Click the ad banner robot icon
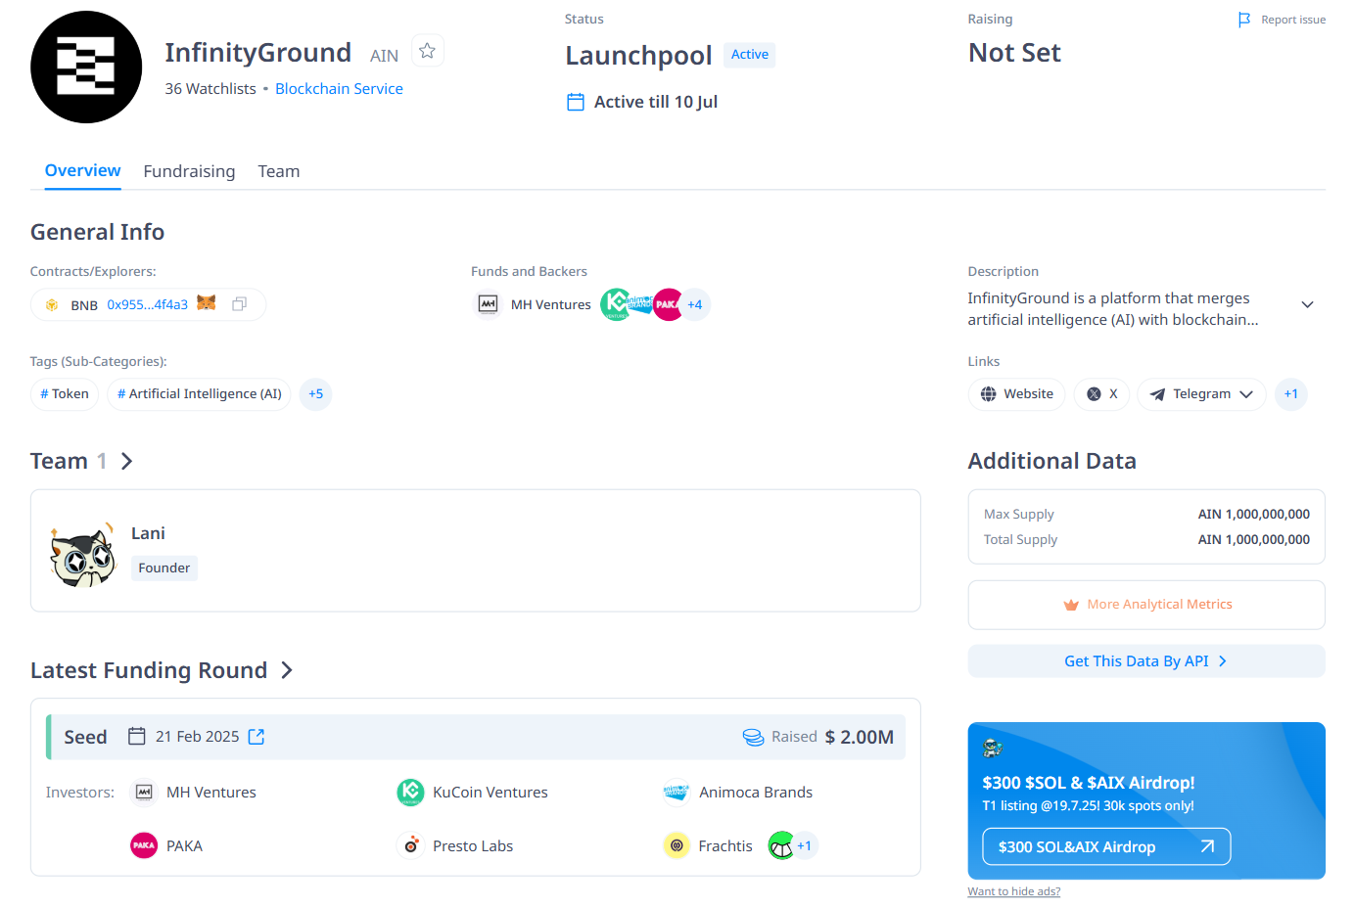Screen dimensions: 1354x909 pyautogui.click(x=993, y=749)
